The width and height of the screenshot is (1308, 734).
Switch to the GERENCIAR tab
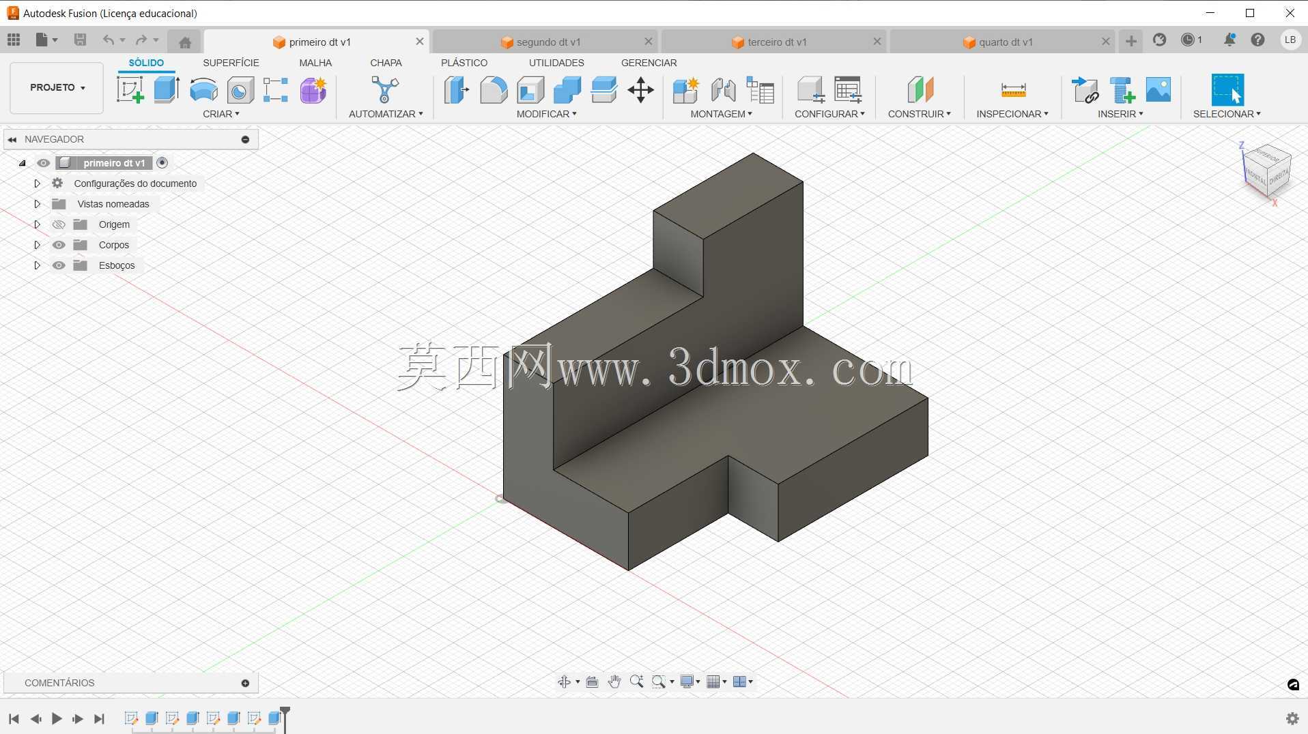[649, 63]
